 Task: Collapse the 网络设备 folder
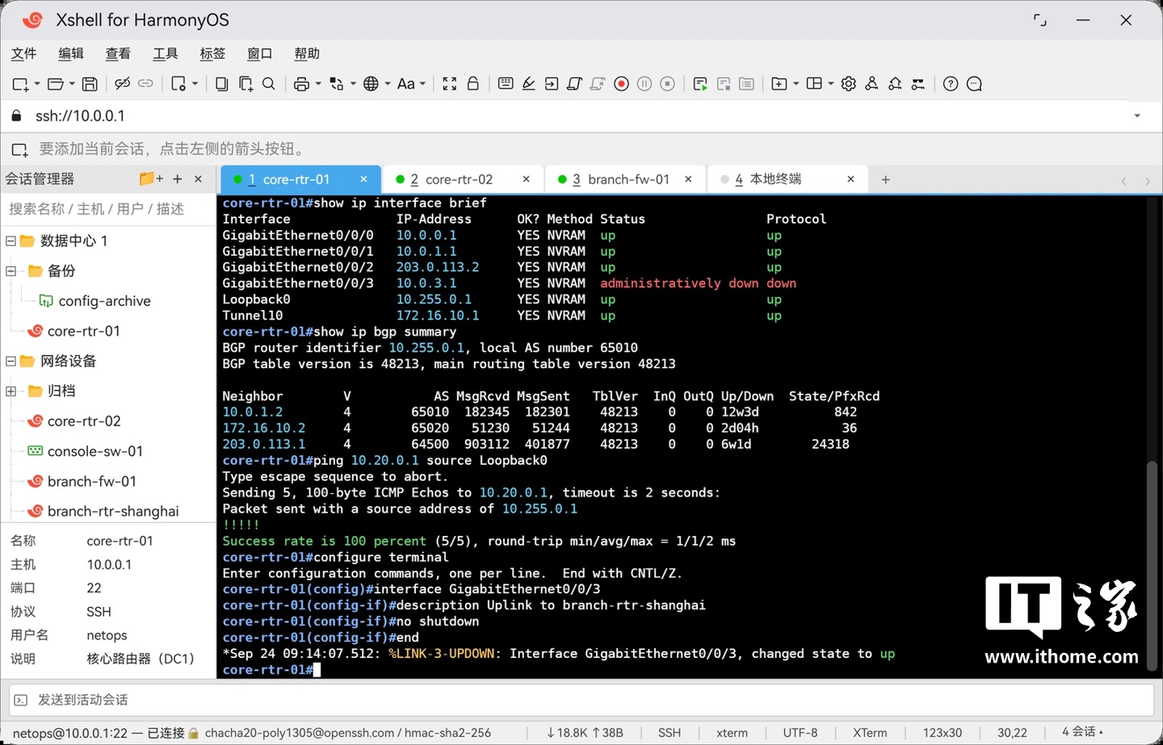tap(10, 361)
